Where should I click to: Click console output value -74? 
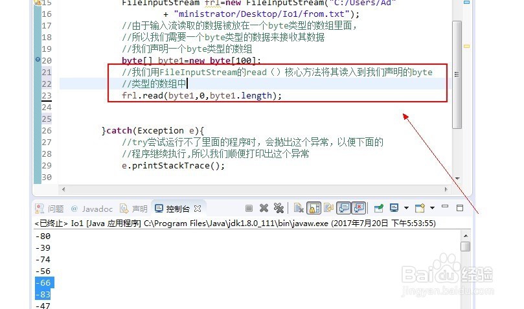point(43,260)
